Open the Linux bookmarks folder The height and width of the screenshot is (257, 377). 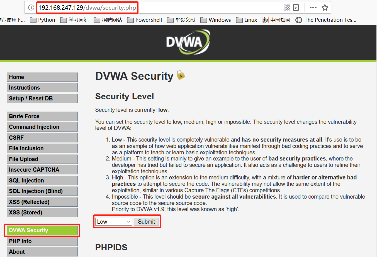click(x=247, y=20)
